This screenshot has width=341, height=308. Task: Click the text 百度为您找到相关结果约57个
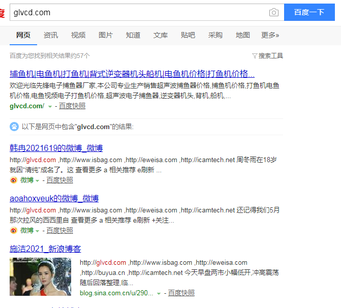tap(50, 56)
